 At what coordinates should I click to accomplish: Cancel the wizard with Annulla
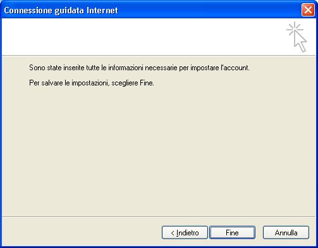click(x=286, y=233)
